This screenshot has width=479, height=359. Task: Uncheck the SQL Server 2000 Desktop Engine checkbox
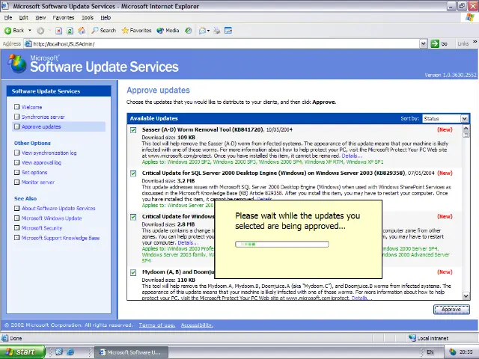pos(133,174)
